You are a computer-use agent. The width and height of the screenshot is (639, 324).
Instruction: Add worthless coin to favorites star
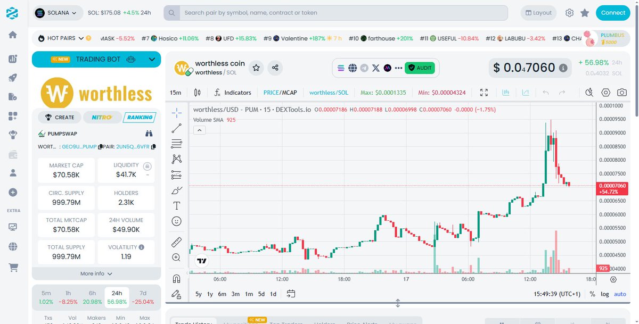click(256, 68)
